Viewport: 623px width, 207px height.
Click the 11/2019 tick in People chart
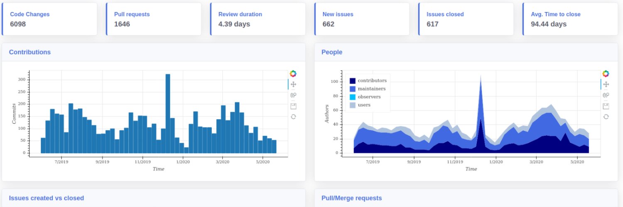click(455, 162)
